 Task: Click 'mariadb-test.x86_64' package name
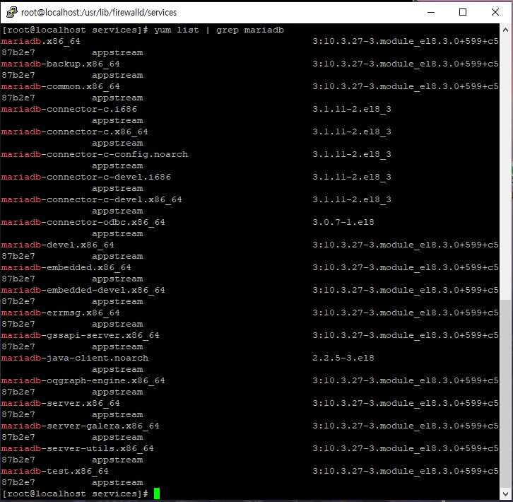(x=55, y=471)
